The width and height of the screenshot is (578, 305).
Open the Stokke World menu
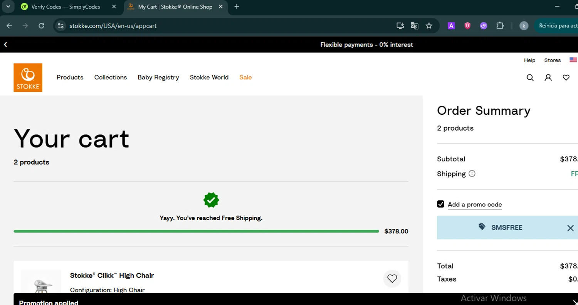point(209,77)
